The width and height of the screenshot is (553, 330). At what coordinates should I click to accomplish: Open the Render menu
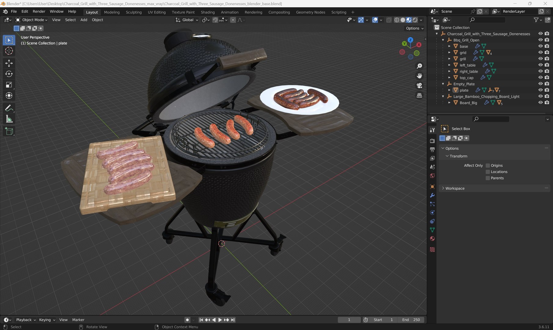tap(39, 12)
